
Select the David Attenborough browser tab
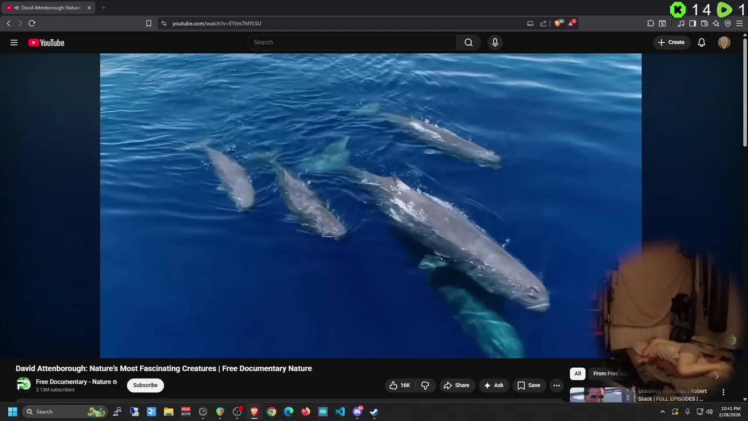pos(49,8)
